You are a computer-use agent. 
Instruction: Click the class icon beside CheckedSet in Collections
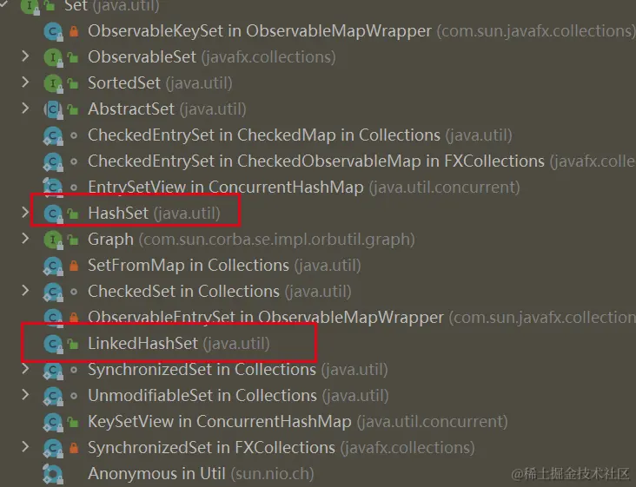click(x=53, y=292)
